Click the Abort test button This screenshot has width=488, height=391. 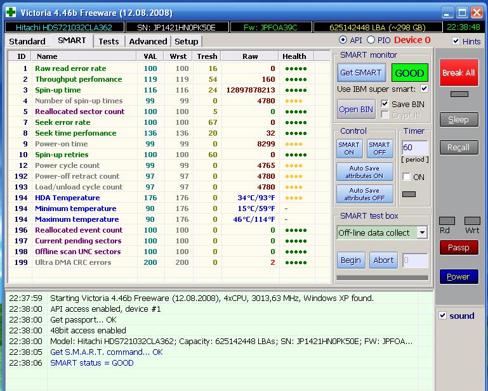tap(383, 260)
